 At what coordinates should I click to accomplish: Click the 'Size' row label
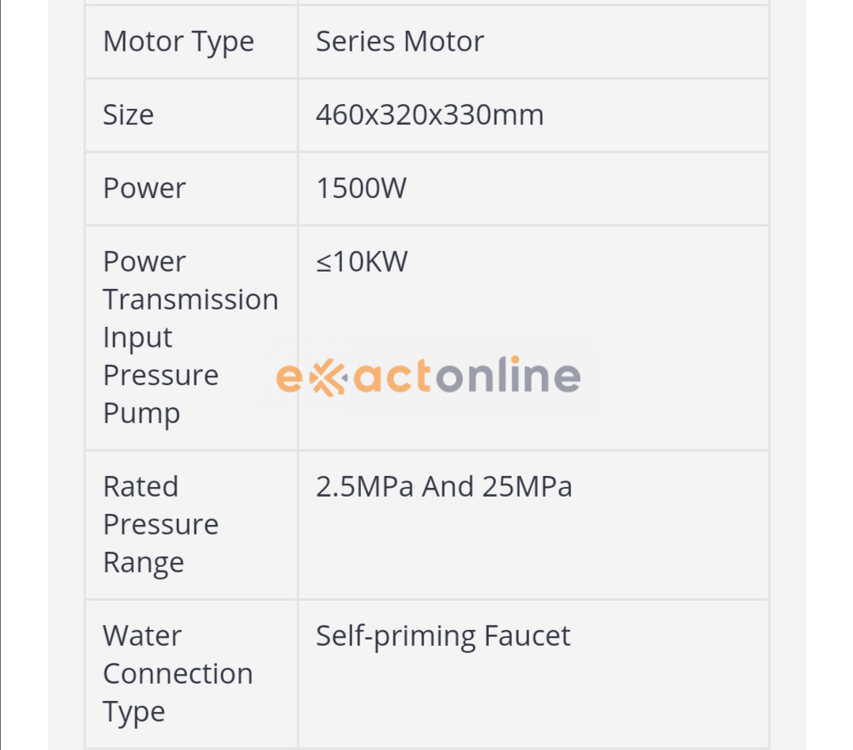click(x=128, y=115)
